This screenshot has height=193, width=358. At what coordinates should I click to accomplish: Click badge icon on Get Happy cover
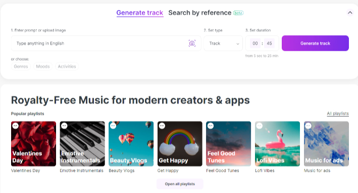point(162,125)
